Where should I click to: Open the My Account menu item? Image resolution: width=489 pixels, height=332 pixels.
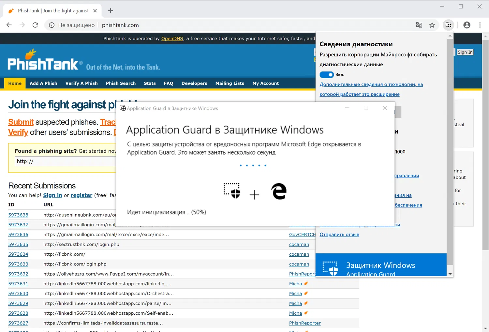point(265,83)
